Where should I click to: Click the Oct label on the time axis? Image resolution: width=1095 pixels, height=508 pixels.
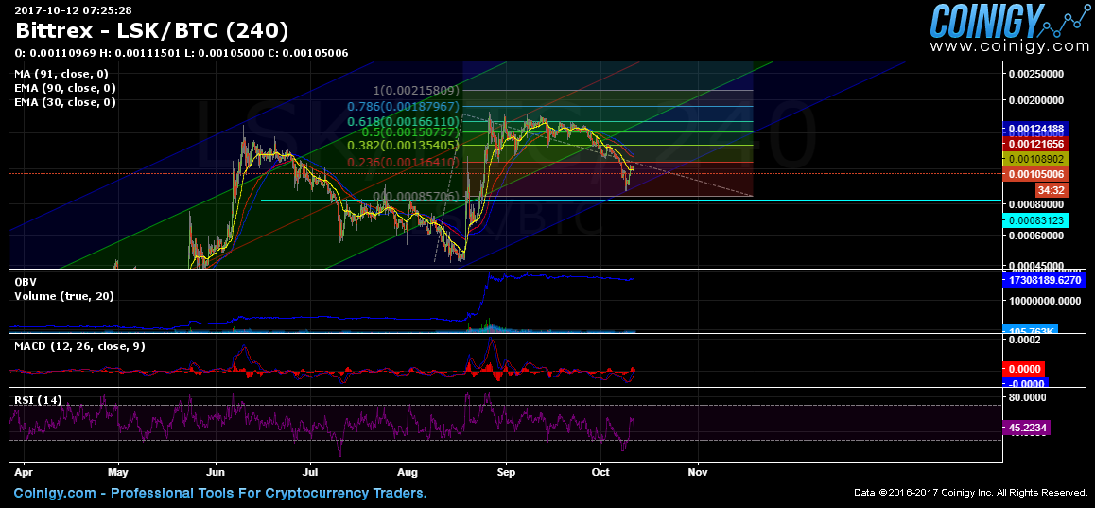(600, 472)
